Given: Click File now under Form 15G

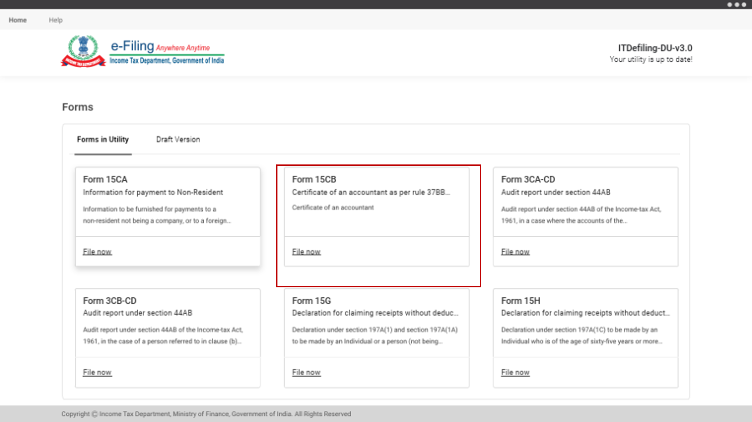Looking at the screenshot, I should [306, 372].
